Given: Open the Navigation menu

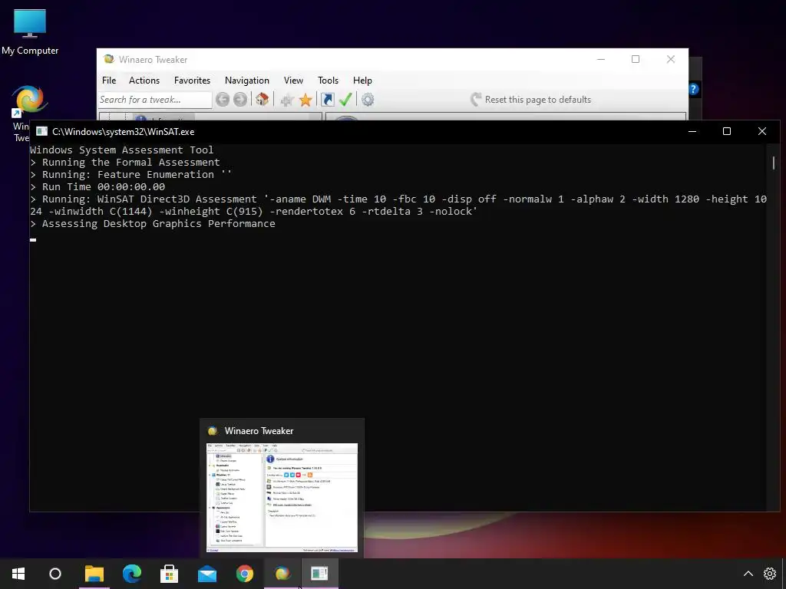Looking at the screenshot, I should [x=246, y=80].
